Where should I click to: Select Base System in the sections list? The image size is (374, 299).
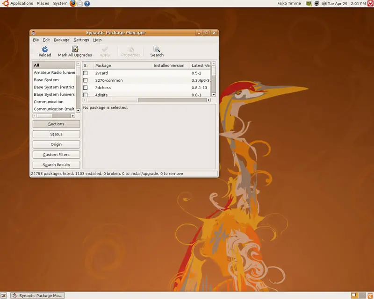click(x=46, y=80)
